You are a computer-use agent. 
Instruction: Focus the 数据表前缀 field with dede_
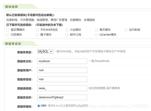[62, 88]
